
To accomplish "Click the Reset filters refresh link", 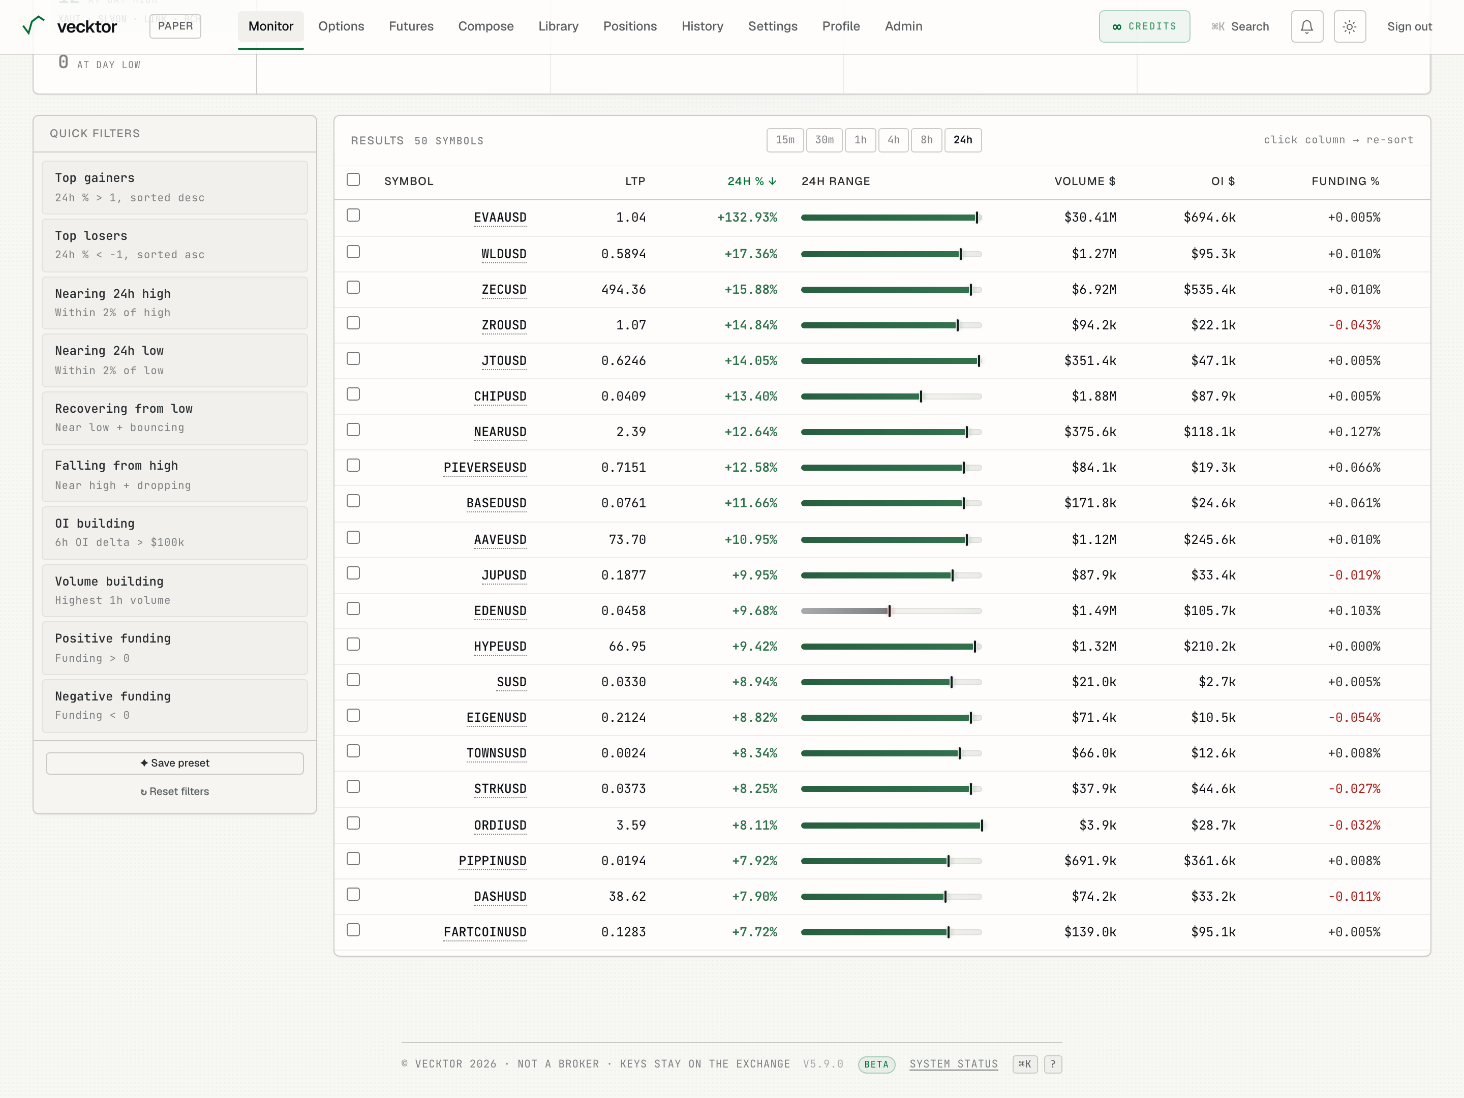I will click(x=175, y=791).
